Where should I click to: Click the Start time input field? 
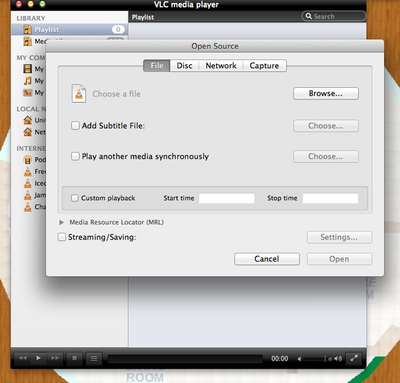pos(227,198)
